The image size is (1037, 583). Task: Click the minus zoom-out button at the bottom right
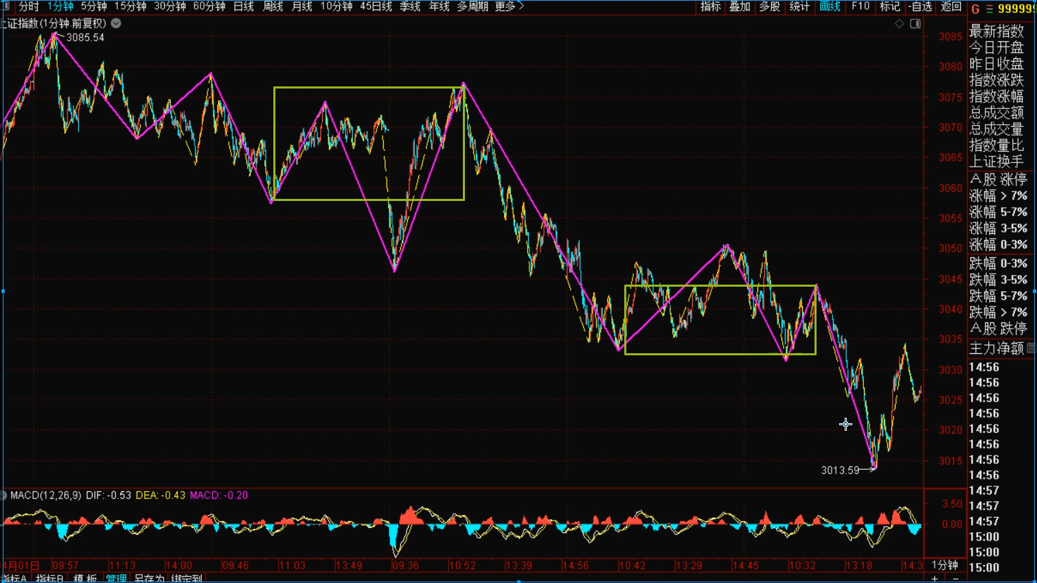[955, 579]
